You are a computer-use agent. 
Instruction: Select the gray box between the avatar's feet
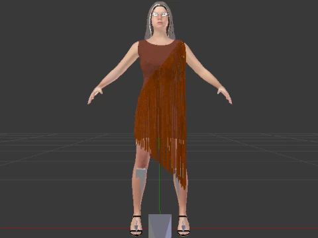[x=160, y=226]
